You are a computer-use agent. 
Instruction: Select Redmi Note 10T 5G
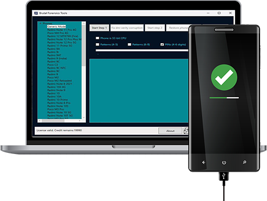coord(60,115)
